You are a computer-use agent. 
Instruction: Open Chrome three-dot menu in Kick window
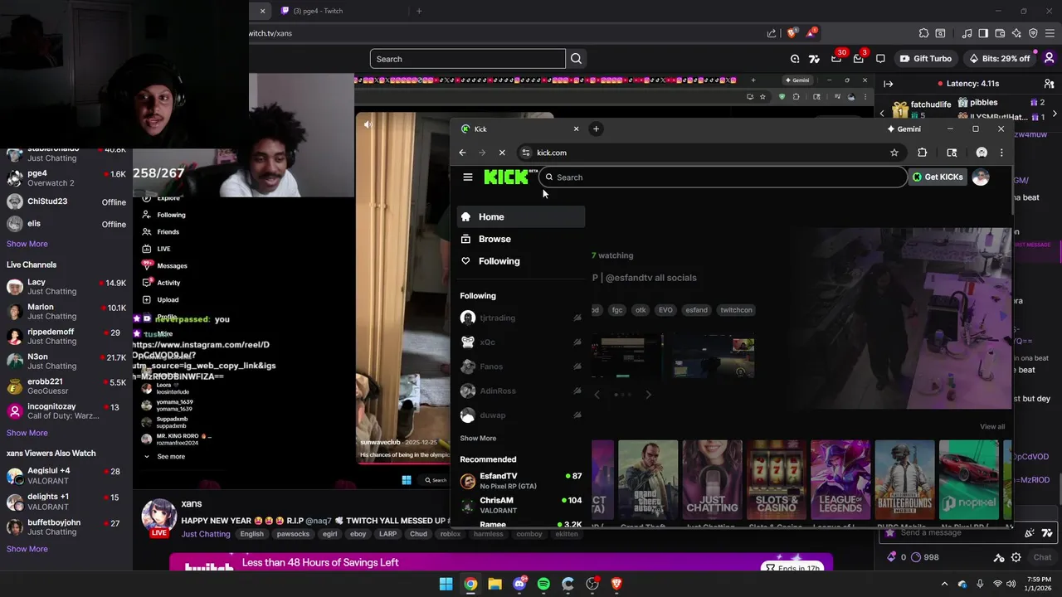tap(1001, 153)
